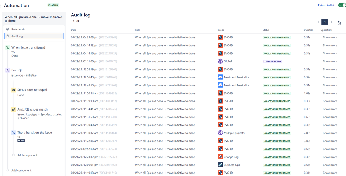346x176 pixels.
Task: Click the Global scope globe icon
Action: click(220, 61)
